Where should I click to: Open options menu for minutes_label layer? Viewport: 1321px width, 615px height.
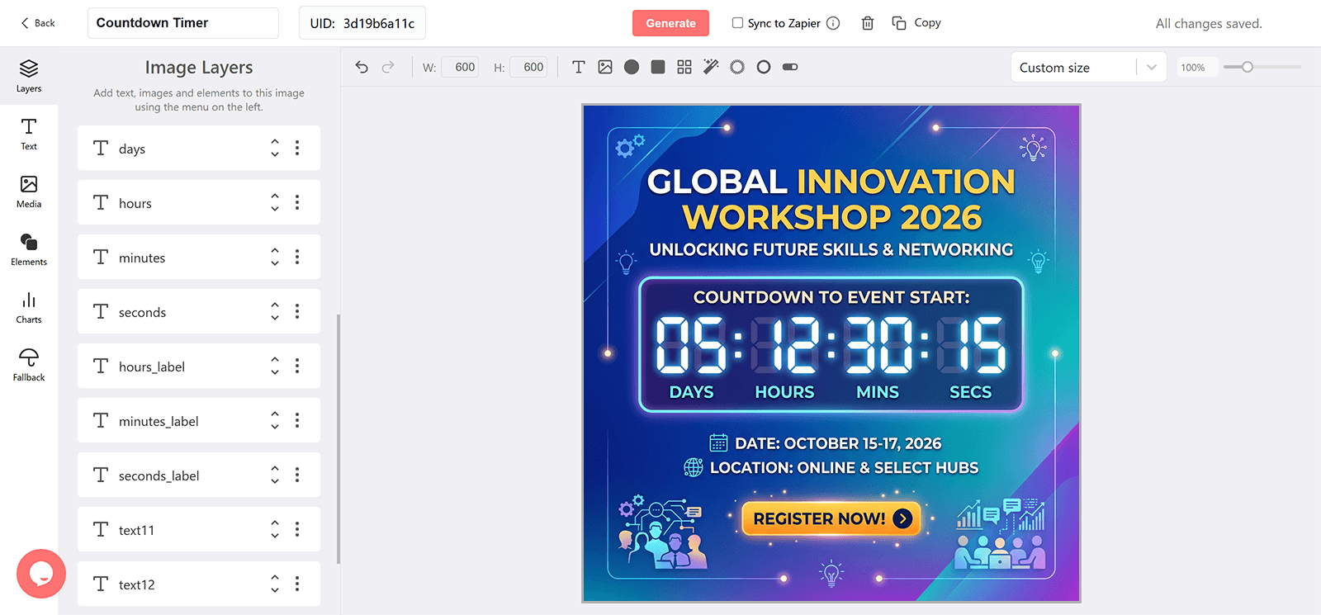[297, 420]
